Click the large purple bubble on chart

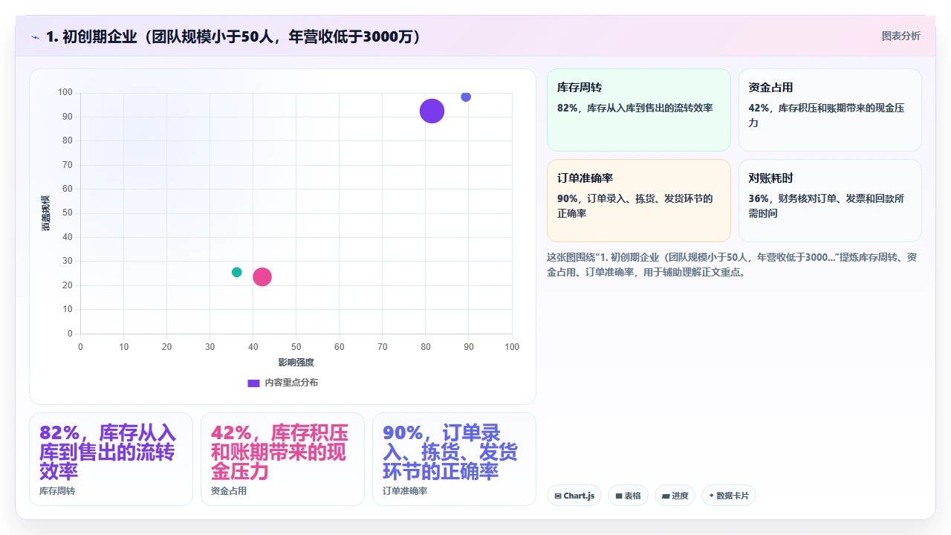(x=432, y=111)
